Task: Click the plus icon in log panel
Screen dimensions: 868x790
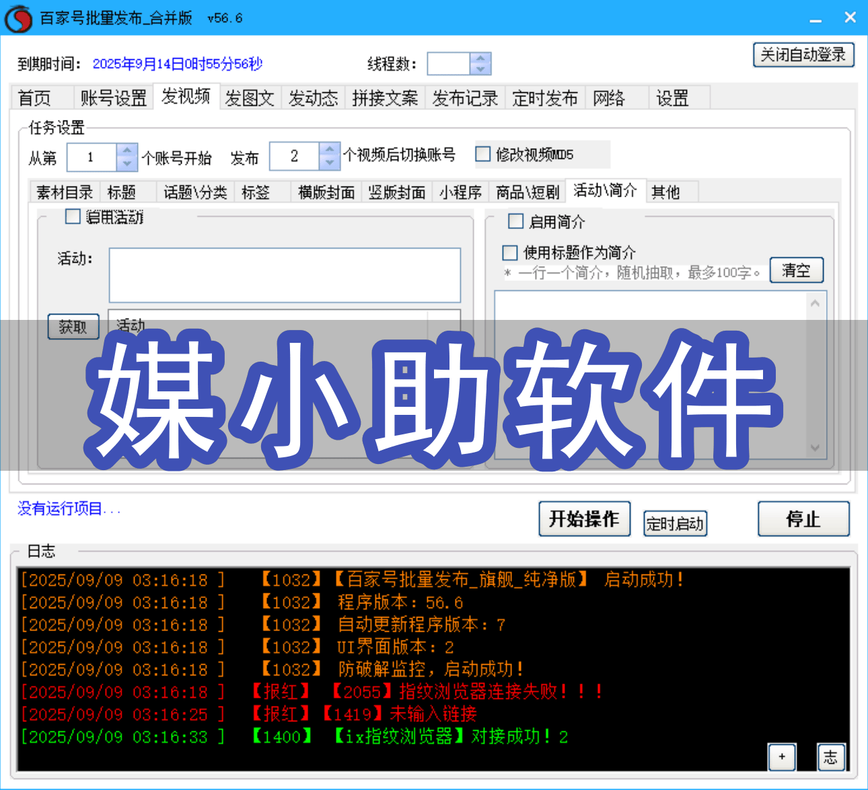Action: pyautogui.click(x=781, y=756)
